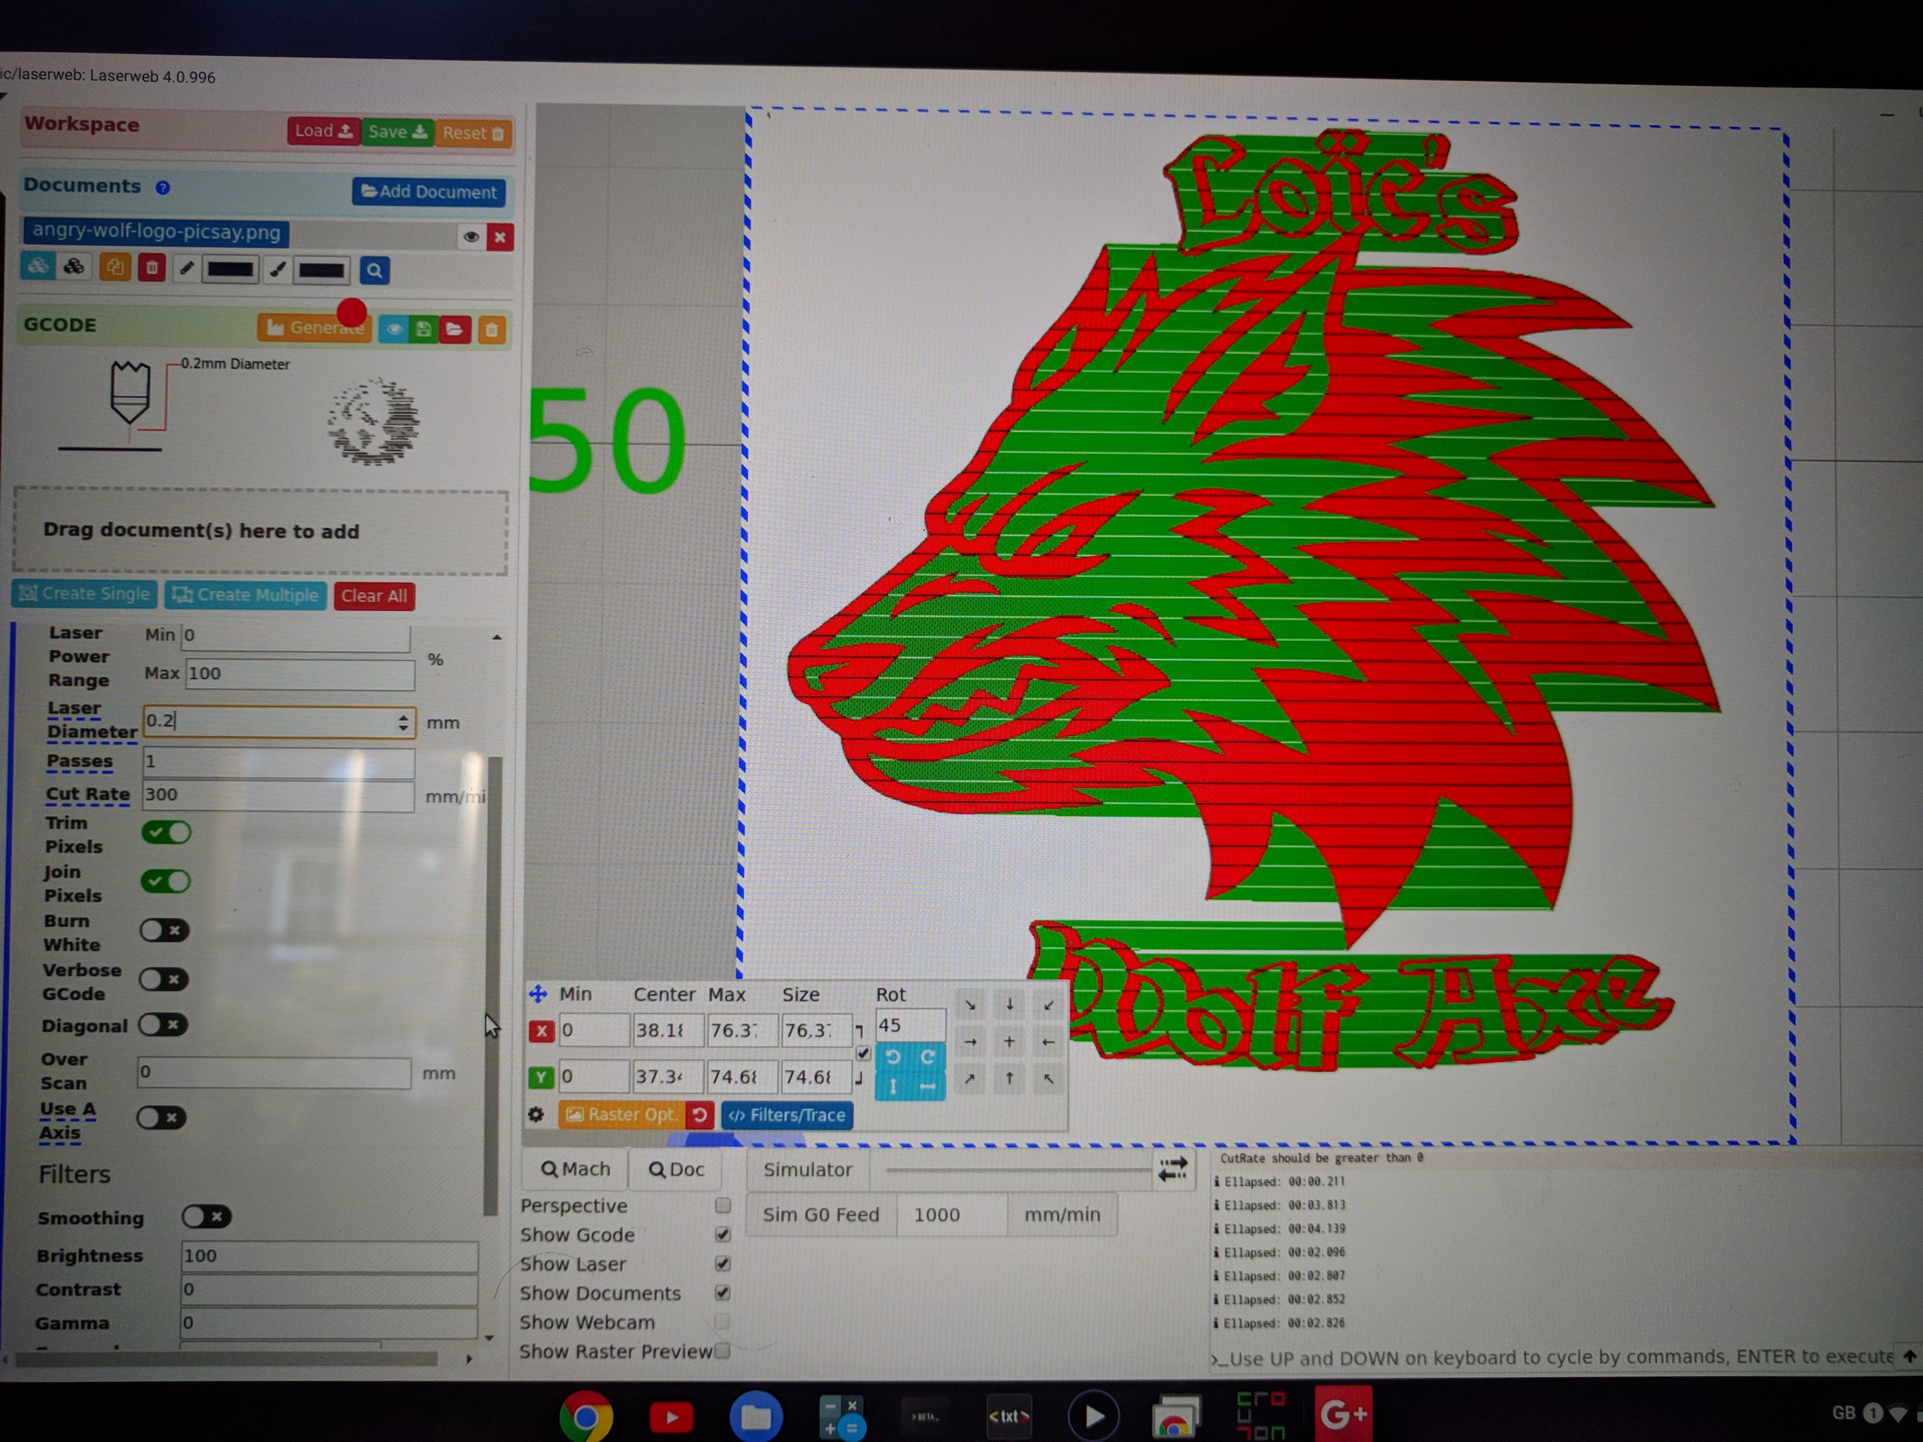Toggle the Join Pixels switch
The height and width of the screenshot is (1442, 1923).
166,881
